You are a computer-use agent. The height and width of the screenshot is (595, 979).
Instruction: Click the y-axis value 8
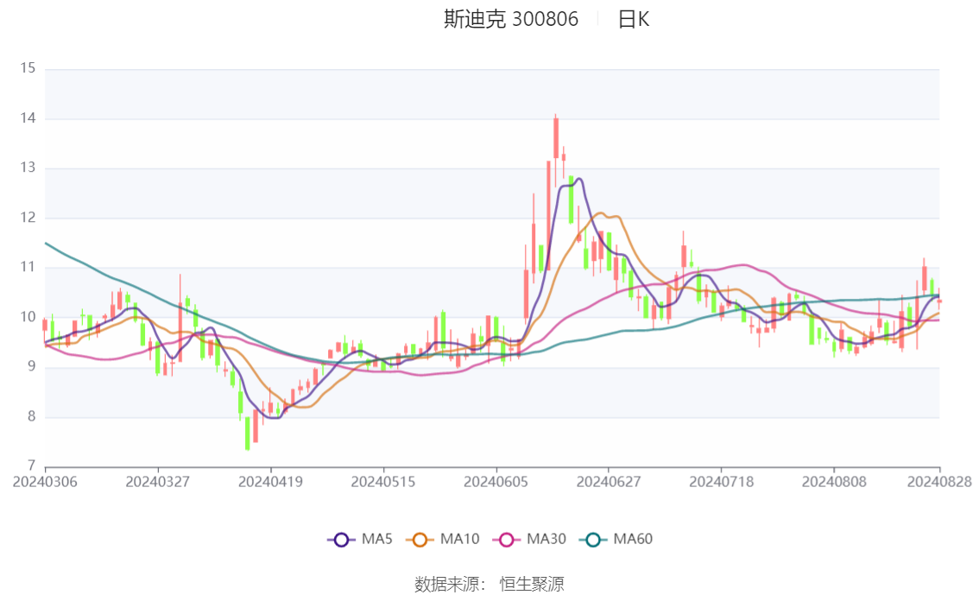[31, 417]
